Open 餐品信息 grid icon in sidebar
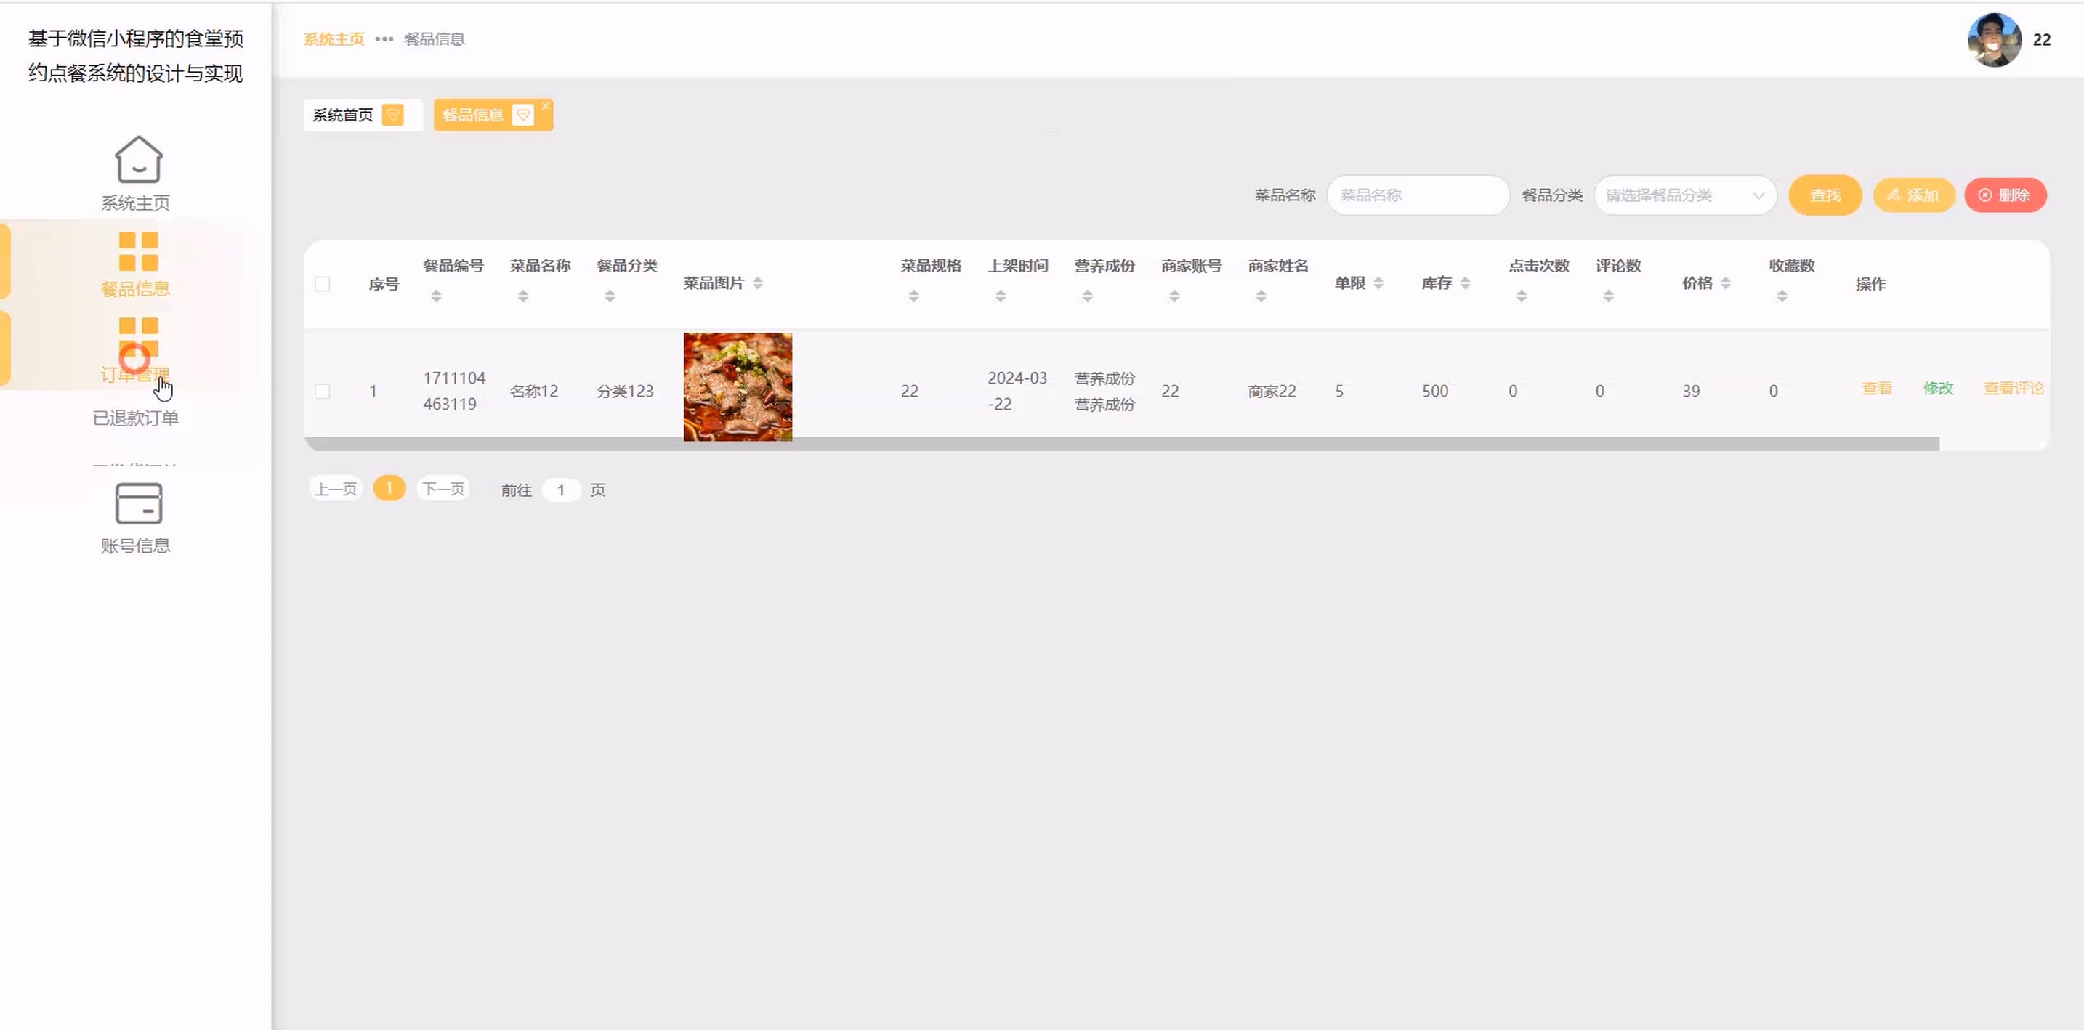The width and height of the screenshot is (2084, 1030). pos(138,251)
